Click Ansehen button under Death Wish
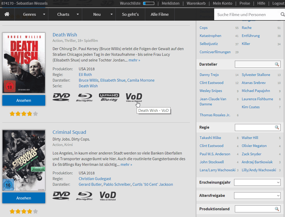 pyautogui.click(x=24, y=100)
